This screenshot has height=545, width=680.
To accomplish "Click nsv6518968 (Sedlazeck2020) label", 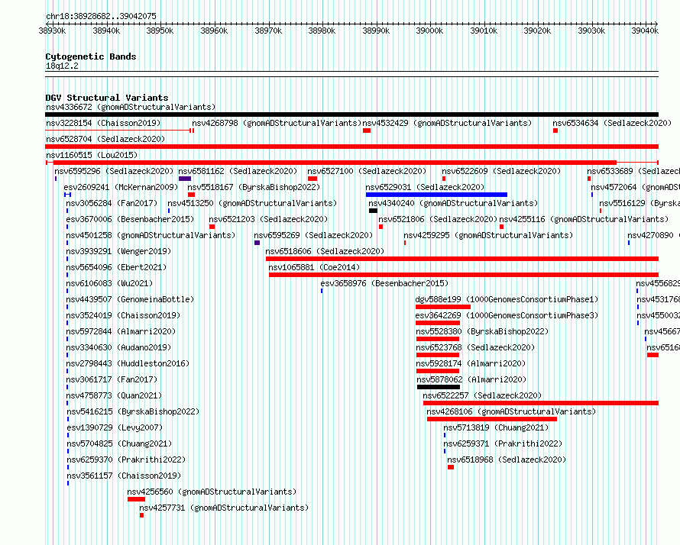I will (507, 460).
